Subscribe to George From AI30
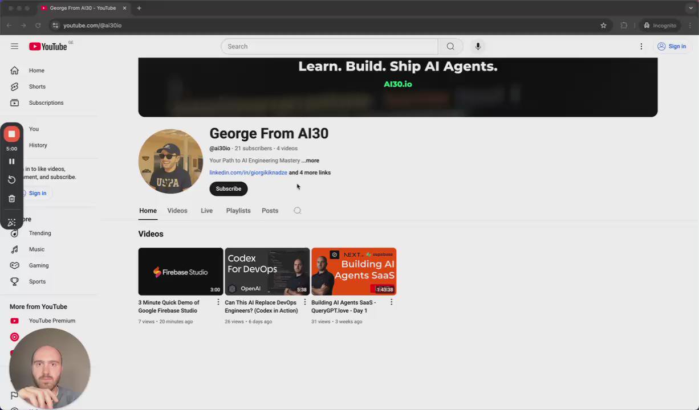Viewport: 699px width, 410px height. point(229,188)
